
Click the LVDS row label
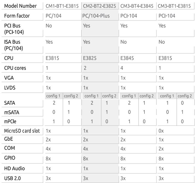pos(10,88)
